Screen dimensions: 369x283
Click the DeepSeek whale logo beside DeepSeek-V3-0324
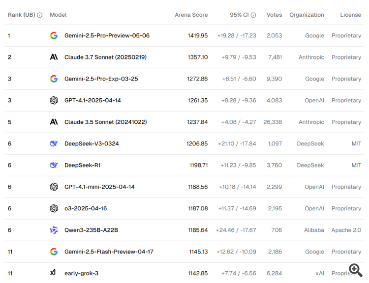pos(54,143)
